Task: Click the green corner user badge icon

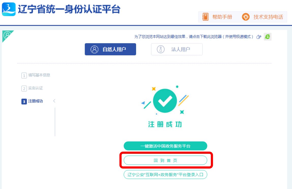Action: [x=7, y=35]
